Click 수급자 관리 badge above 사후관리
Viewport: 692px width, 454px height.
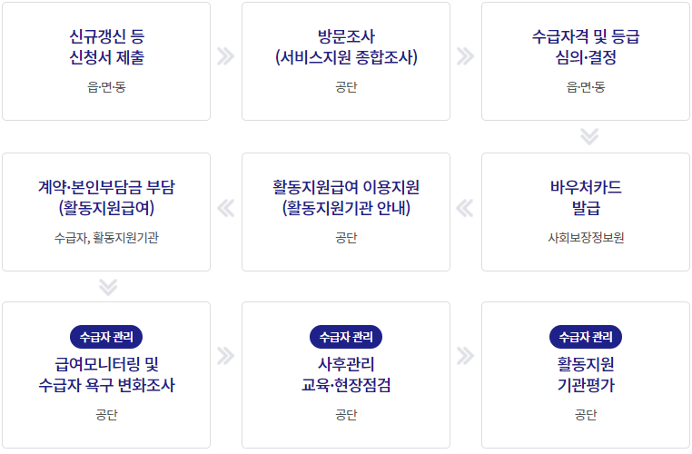point(346,337)
